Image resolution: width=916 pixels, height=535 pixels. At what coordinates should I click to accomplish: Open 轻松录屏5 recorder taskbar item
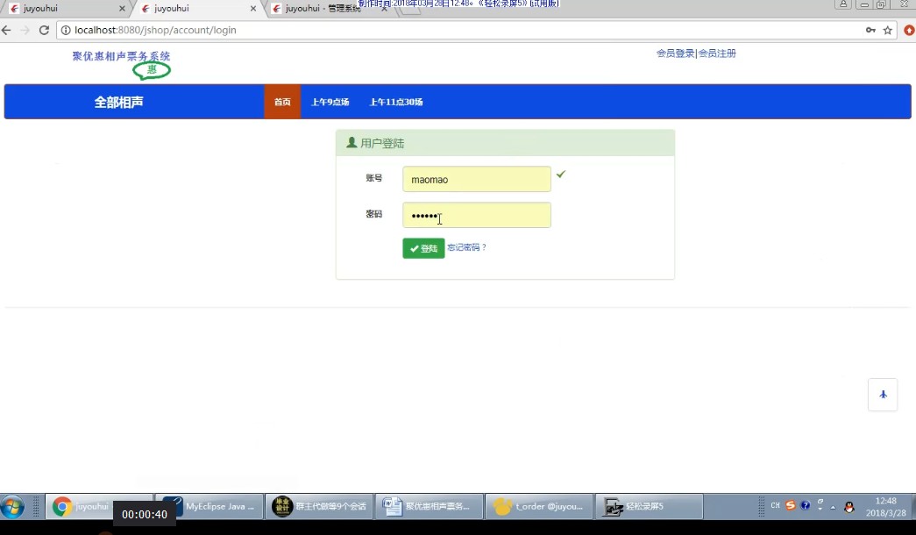649,506
